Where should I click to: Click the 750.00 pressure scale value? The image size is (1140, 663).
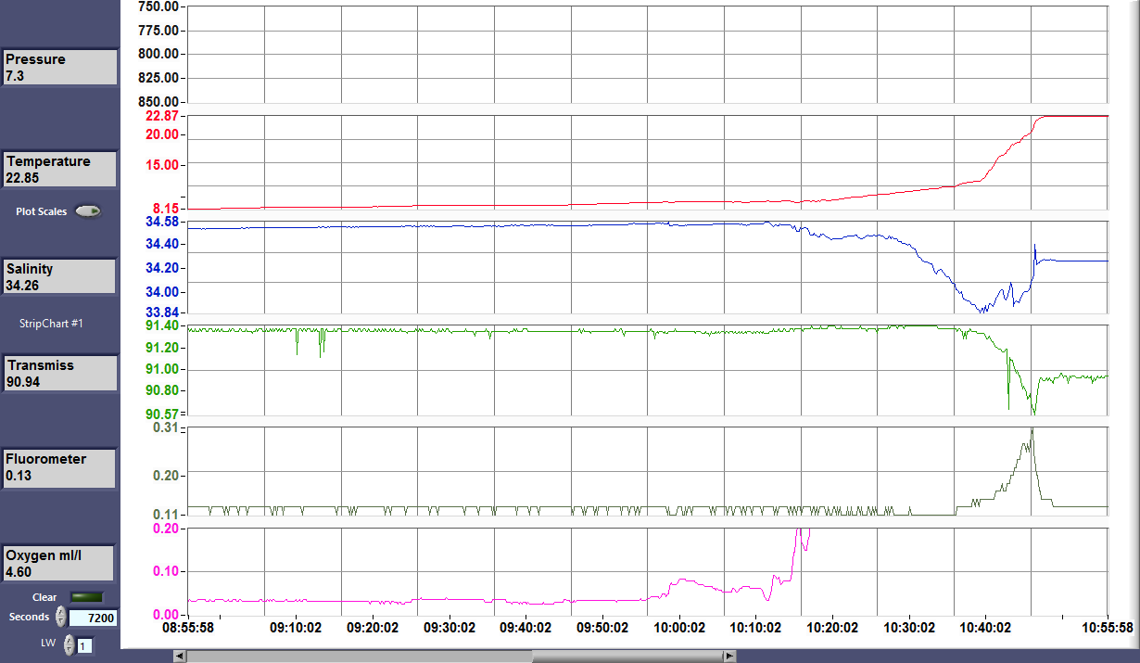coord(158,6)
